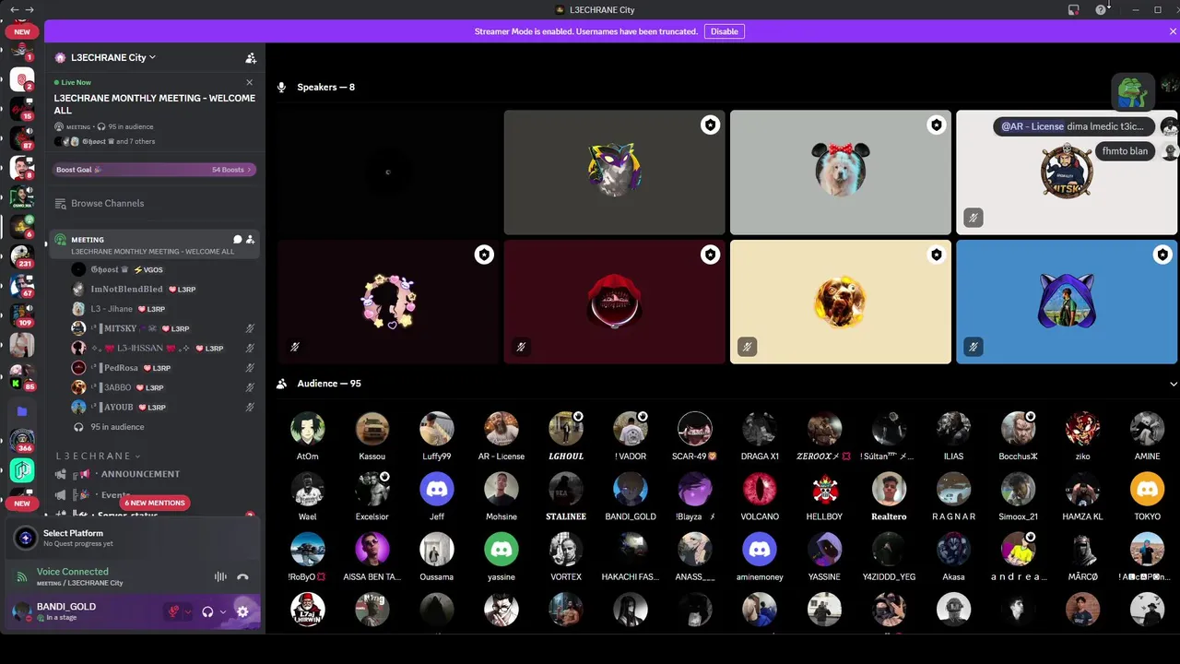The height and width of the screenshot is (664, 1180).
Task: Click the bottom NEW unread servers pill
Action: point(22,504)
